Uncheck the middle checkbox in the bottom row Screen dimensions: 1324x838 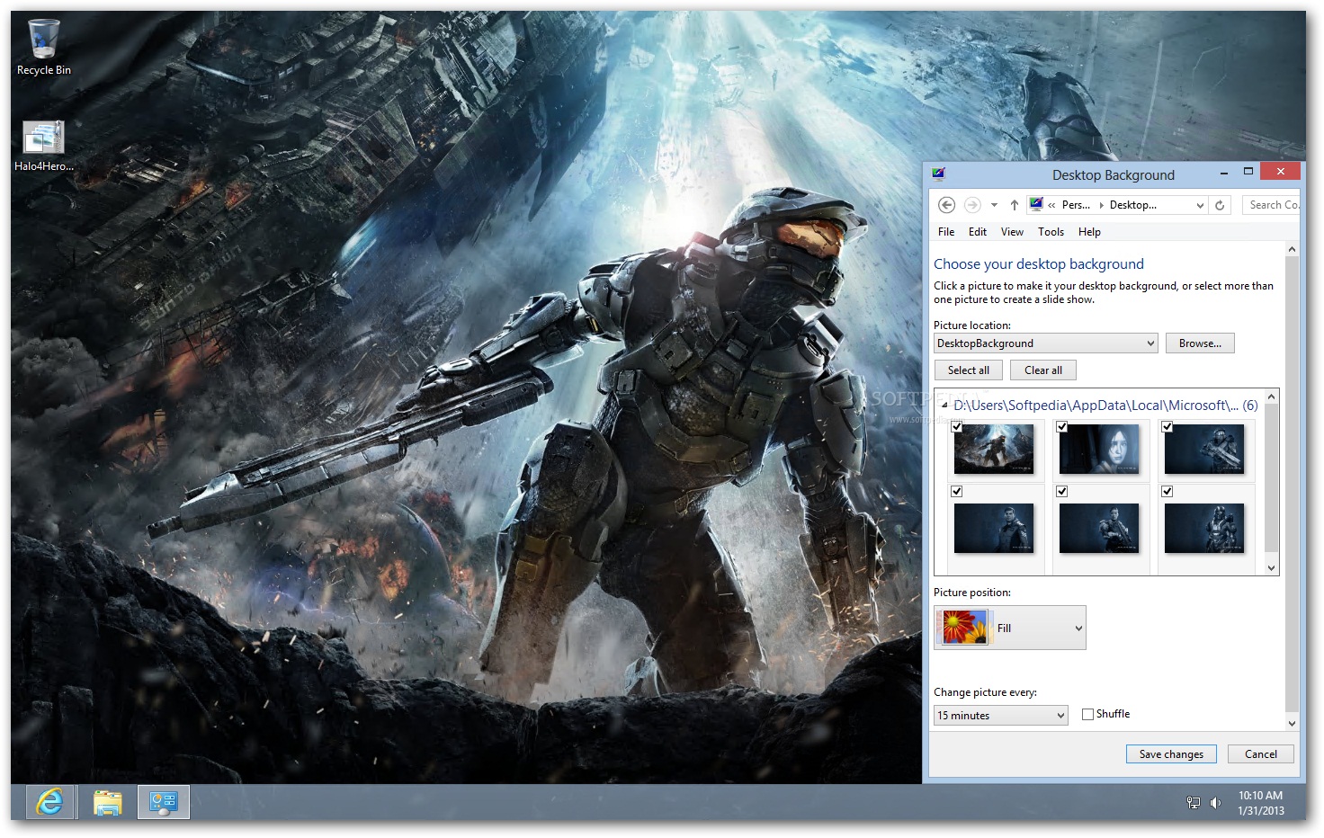[1062, 492]
